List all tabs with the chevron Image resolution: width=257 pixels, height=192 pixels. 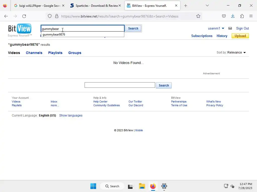[207, 5]
